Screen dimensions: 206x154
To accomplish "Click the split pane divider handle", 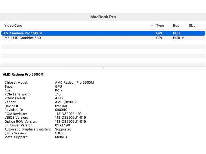I will click(x=103, y=68).
